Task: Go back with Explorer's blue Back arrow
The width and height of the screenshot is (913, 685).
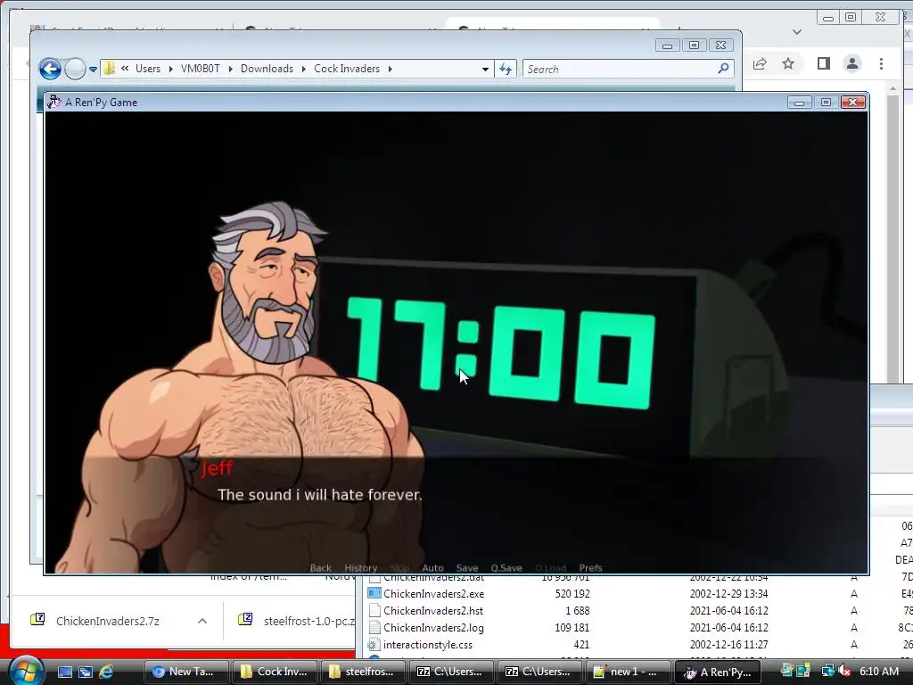Action: (x=50, y=69)
